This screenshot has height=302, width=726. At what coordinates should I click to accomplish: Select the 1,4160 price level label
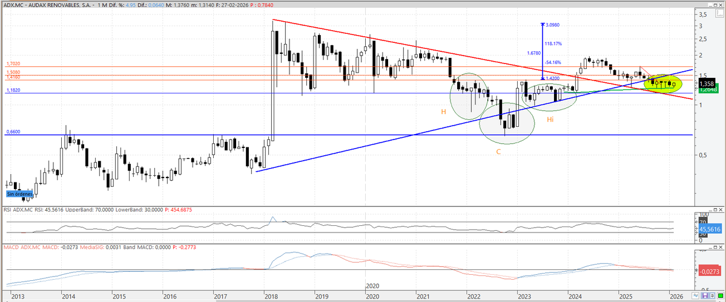tap(13, 77)
